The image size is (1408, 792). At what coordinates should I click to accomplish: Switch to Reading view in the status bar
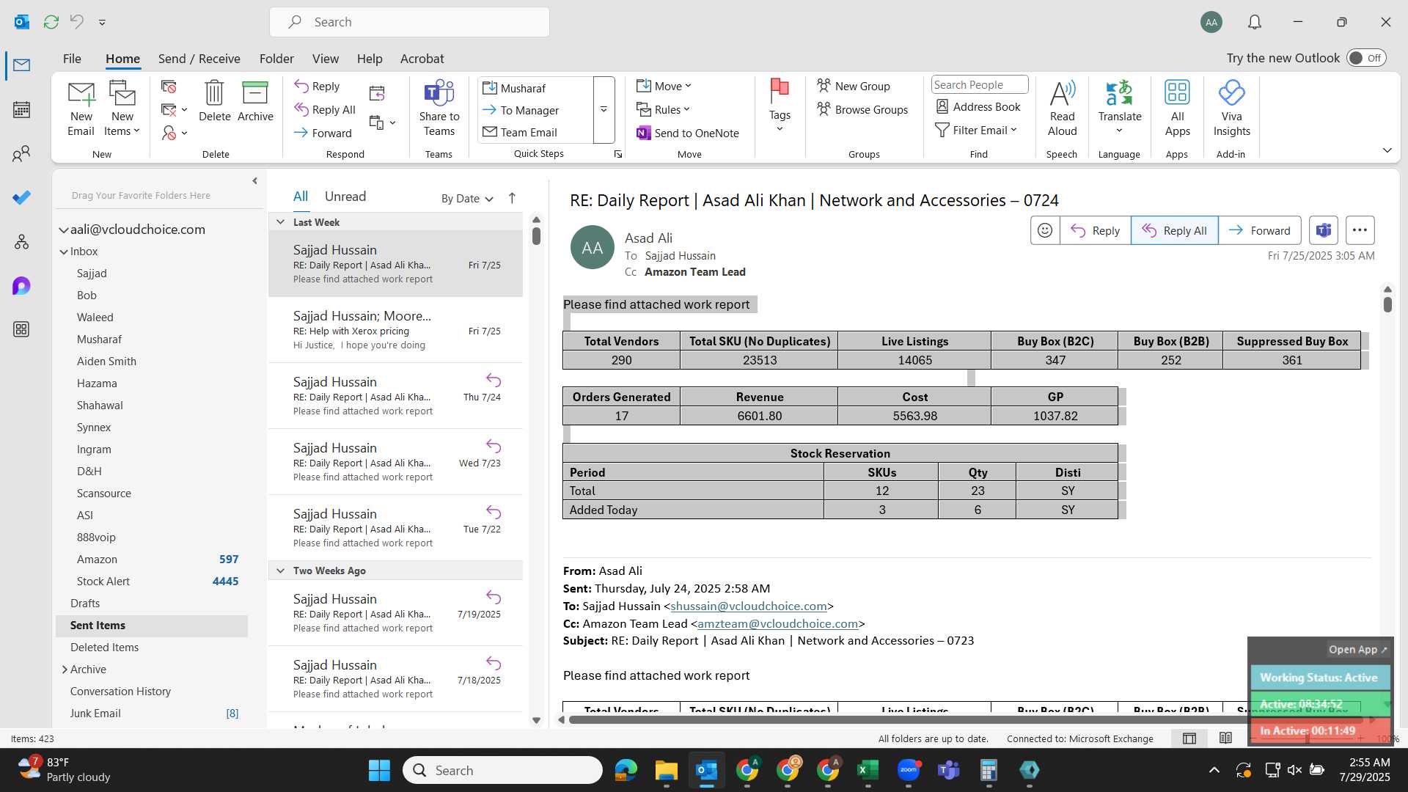click(1225, 738)
